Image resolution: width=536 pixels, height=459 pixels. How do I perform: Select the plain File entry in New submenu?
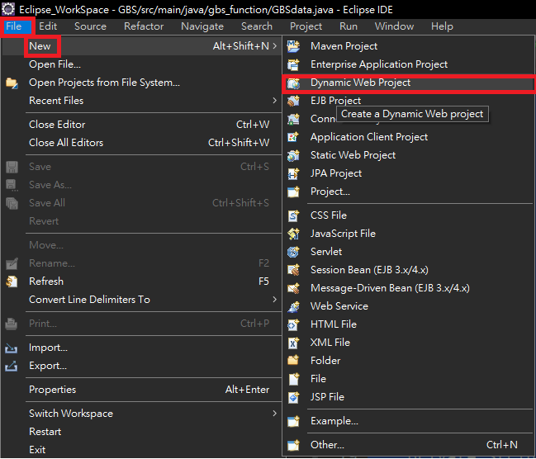[409, 379]
